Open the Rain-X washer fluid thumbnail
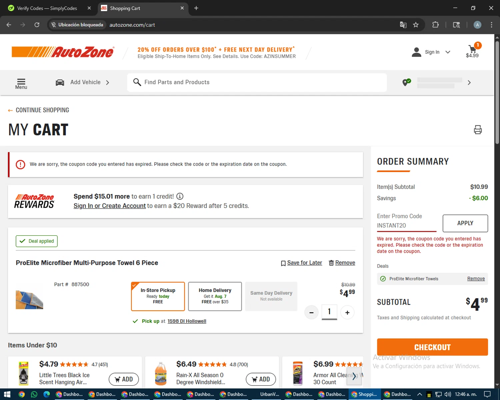The image size is (500, 400). (161, 373)
